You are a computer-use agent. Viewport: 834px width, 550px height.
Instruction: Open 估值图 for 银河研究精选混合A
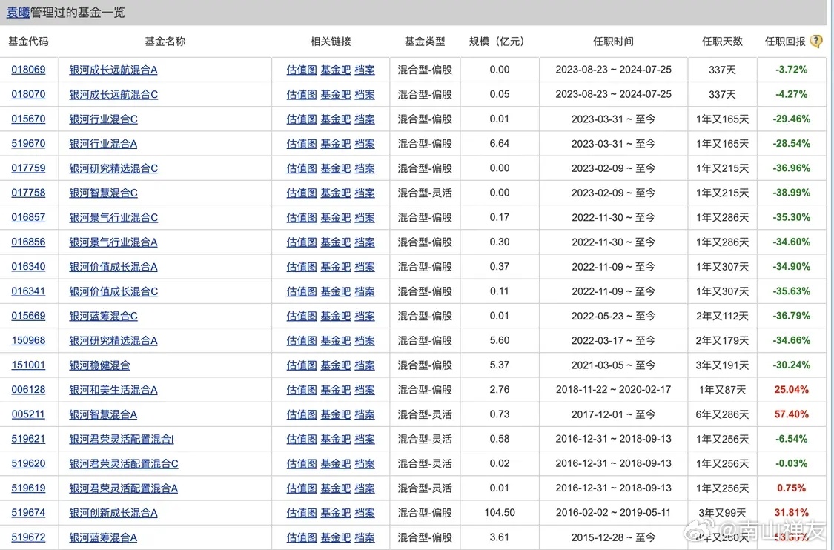(x=301, y=340)
